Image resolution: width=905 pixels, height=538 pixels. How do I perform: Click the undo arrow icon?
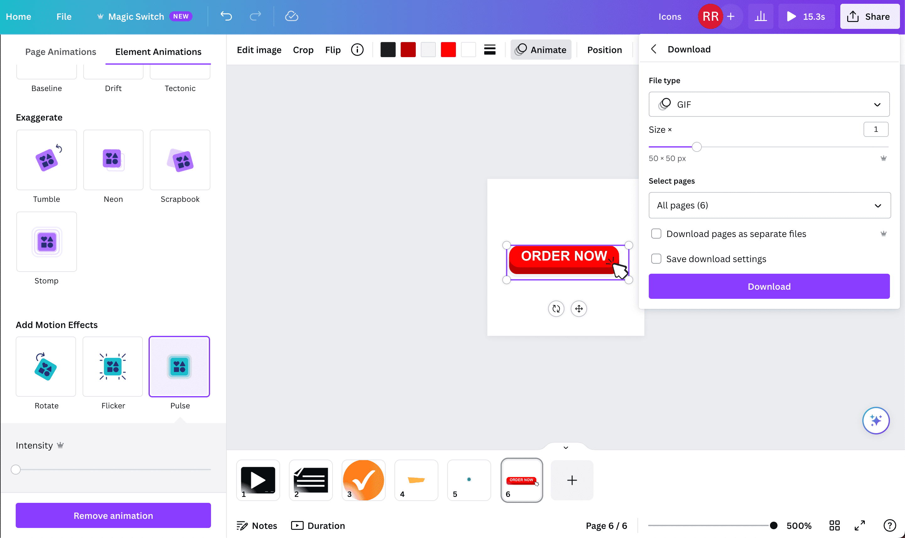point(226,16)
